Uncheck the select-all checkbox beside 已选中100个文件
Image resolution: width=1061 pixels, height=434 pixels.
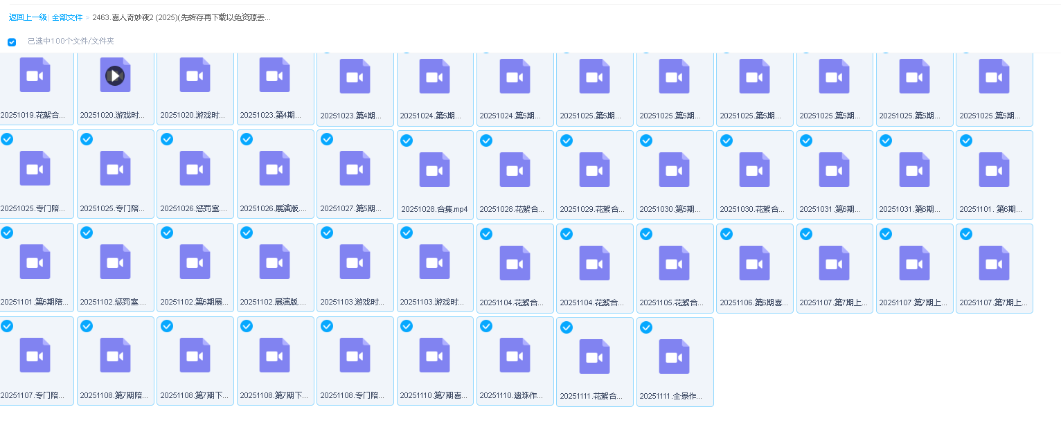pyautogui.click(x=12, y=42)
